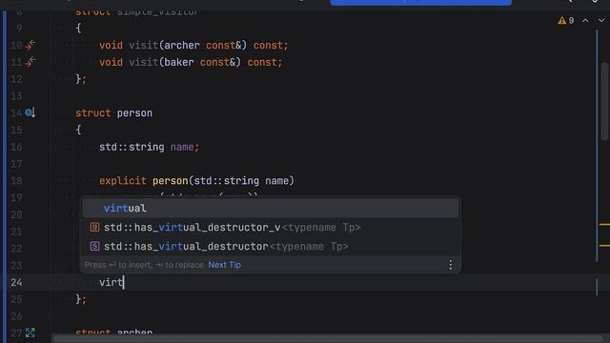Image resolution: width=610 pixels, height=343 pixels.
Task: Click line number 24 in gutter
Action: pos(16,282)
